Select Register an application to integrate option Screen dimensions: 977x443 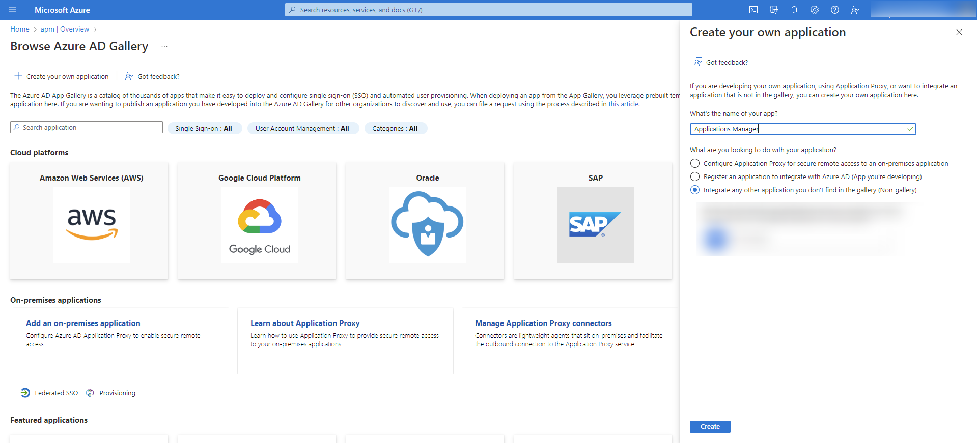click(x=695, y=176)
